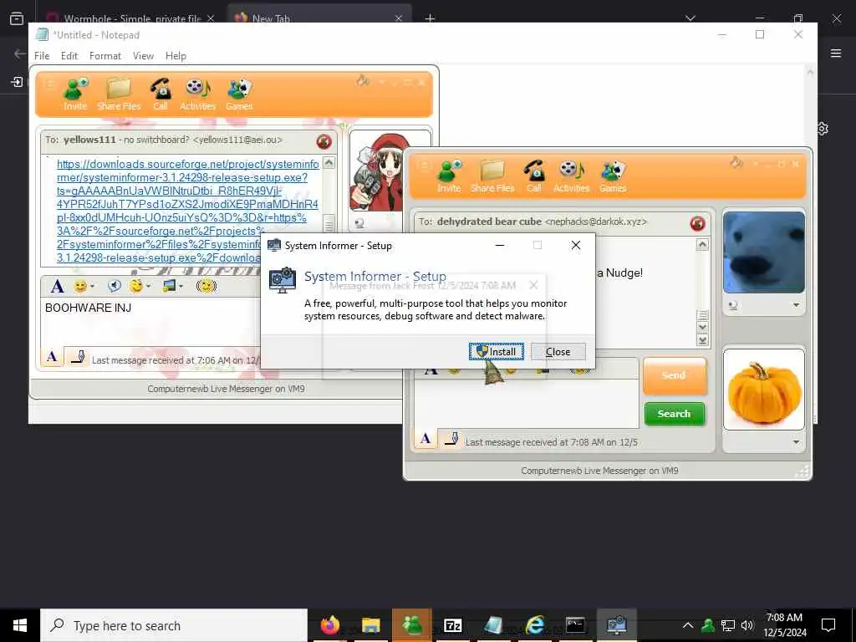Switch to the New Tab browser tab

(x=318, y=17)
